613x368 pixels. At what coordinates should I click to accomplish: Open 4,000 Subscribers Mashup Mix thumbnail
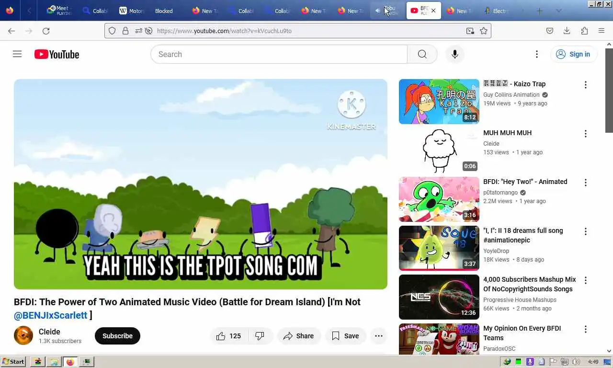pyautogui.click(x=439, y=297)
